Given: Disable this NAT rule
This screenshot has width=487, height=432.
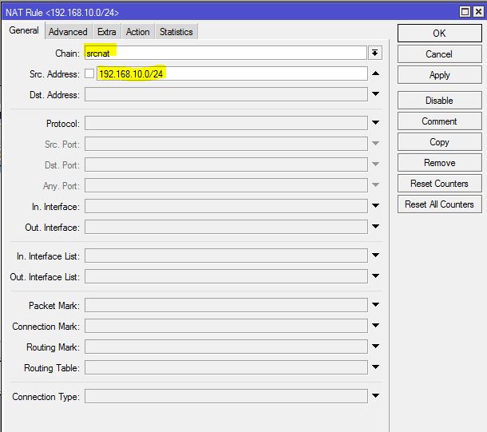Looking at the screenshot, I should point(439,101).
